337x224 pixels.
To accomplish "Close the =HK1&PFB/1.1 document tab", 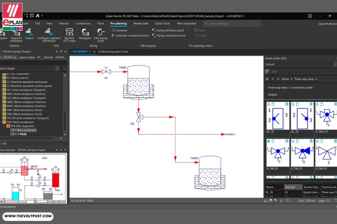I will pyautogui.click(x=94, y=52).
